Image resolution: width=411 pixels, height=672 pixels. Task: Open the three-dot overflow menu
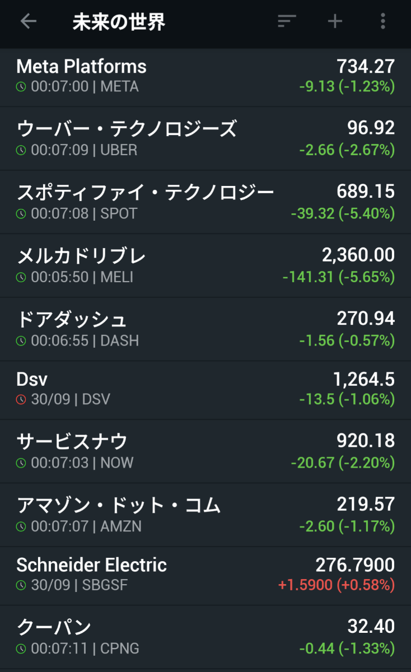[x=383, y=22]
